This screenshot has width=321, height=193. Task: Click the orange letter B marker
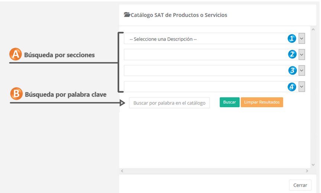[16, 94]
